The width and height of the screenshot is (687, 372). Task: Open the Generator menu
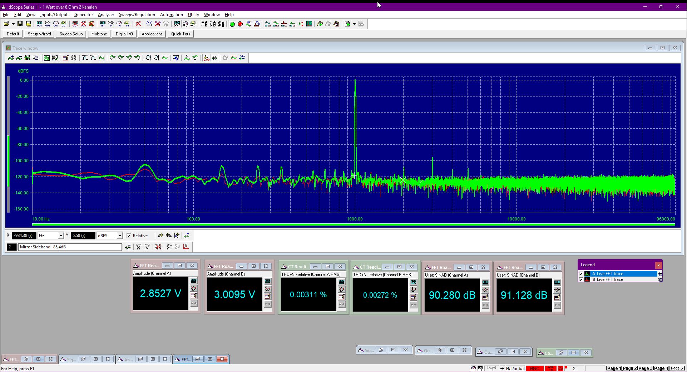coord(84,15)
